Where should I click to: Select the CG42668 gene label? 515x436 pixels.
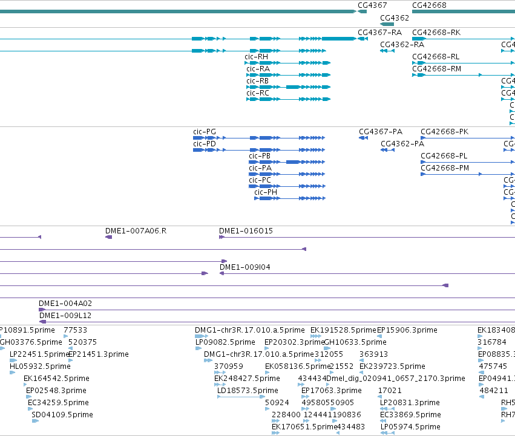tap(429, 5)
